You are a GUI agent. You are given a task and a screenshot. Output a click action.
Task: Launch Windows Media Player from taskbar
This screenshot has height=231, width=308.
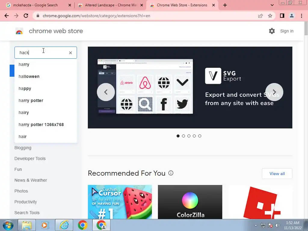[45, 225]
